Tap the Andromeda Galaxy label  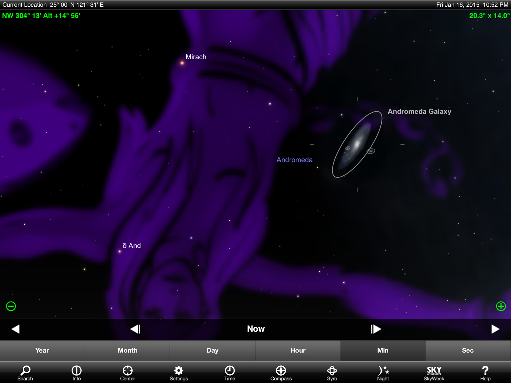pos(419,111)
